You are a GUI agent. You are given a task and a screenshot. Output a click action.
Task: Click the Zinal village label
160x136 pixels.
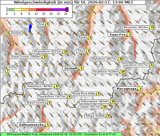pyautogui.click(x=41, y=24)
